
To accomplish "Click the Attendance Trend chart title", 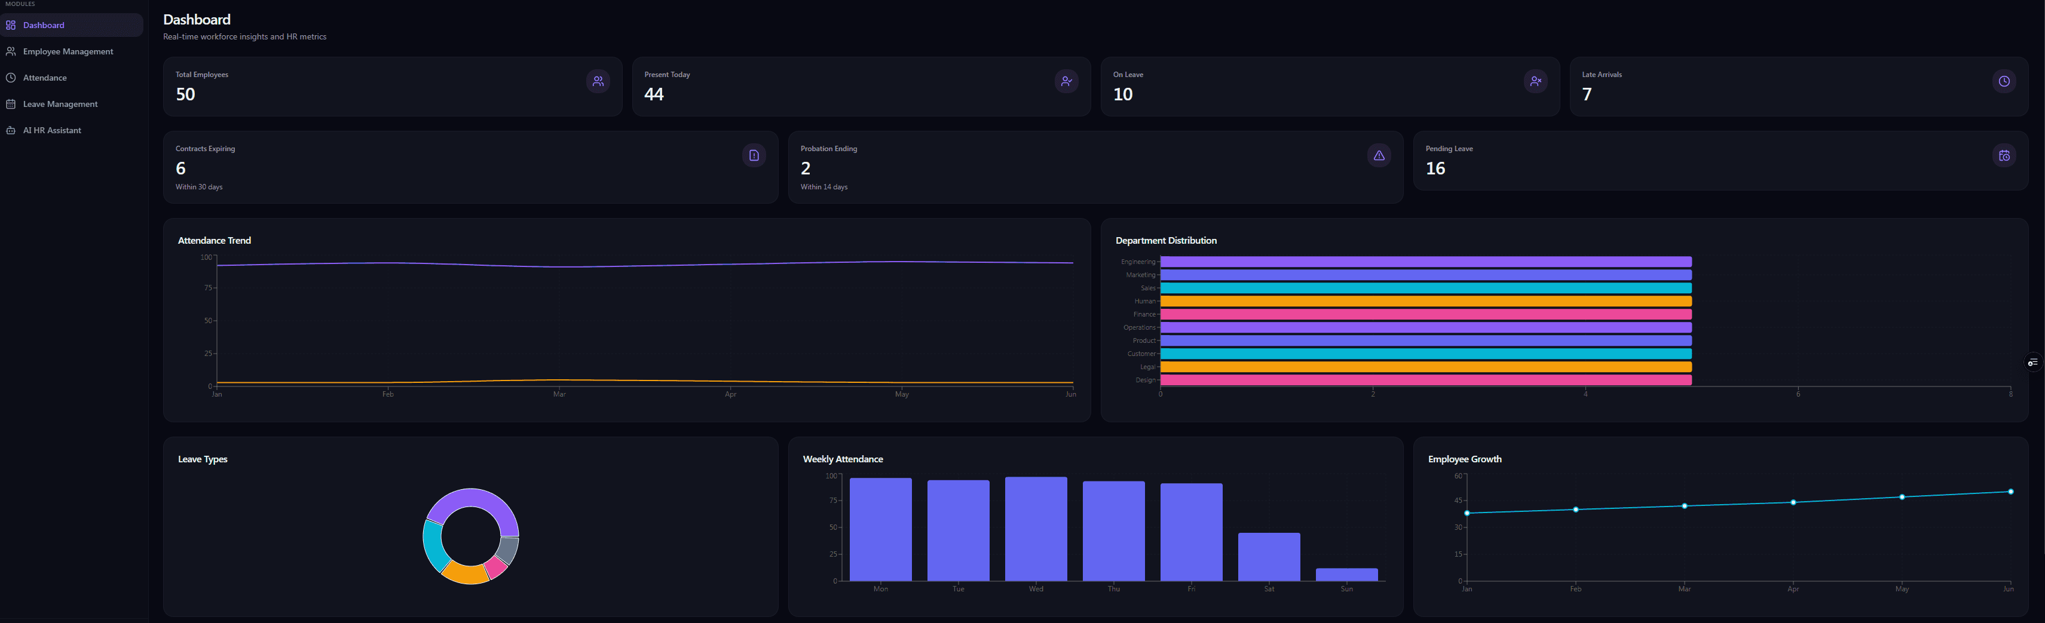I will [215, 241].
